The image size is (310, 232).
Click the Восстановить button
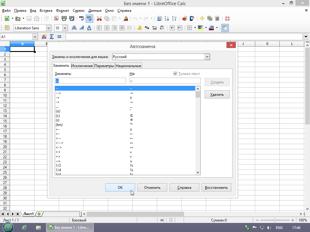pos(216,187)
